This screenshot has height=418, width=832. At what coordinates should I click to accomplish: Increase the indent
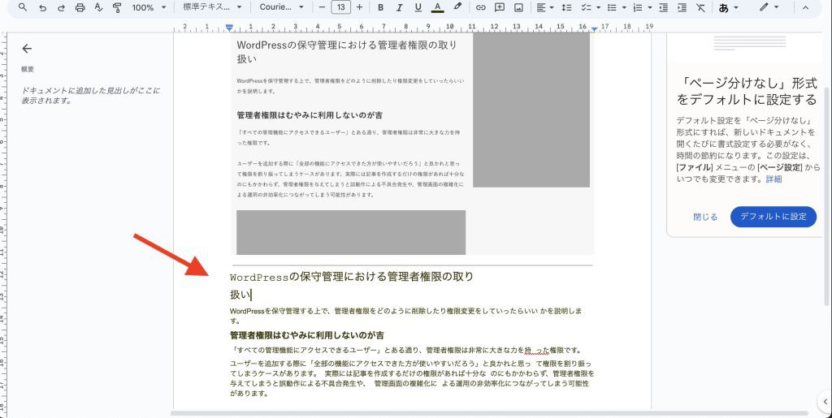(682, 7)
